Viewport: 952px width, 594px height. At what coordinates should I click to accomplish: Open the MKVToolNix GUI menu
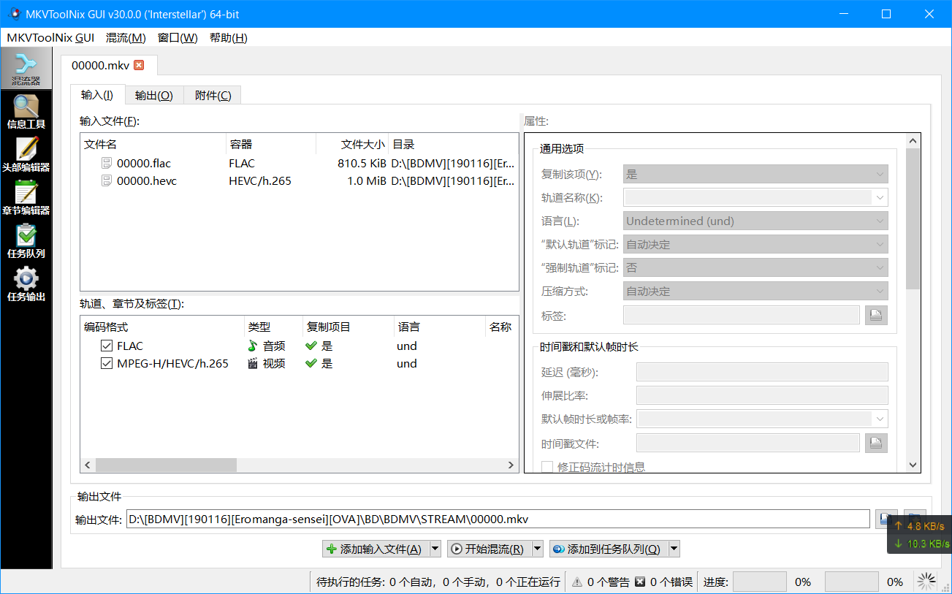[50, 38]
